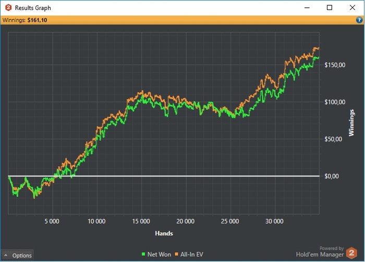Click the 15 000 hands tick label
Viewport: 365px width, 262px height.
pyautogui.click(x=141, y=221)
